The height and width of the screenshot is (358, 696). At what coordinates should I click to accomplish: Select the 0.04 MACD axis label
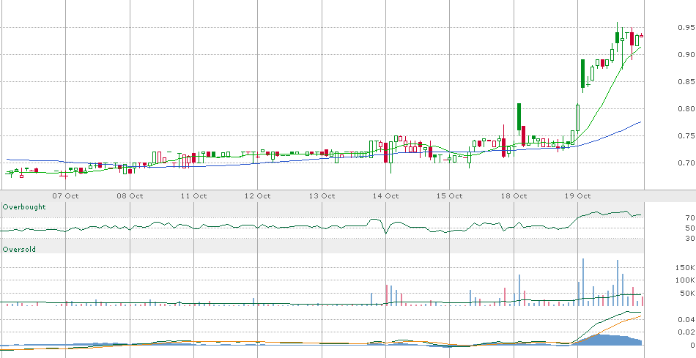tap(686, 319)
